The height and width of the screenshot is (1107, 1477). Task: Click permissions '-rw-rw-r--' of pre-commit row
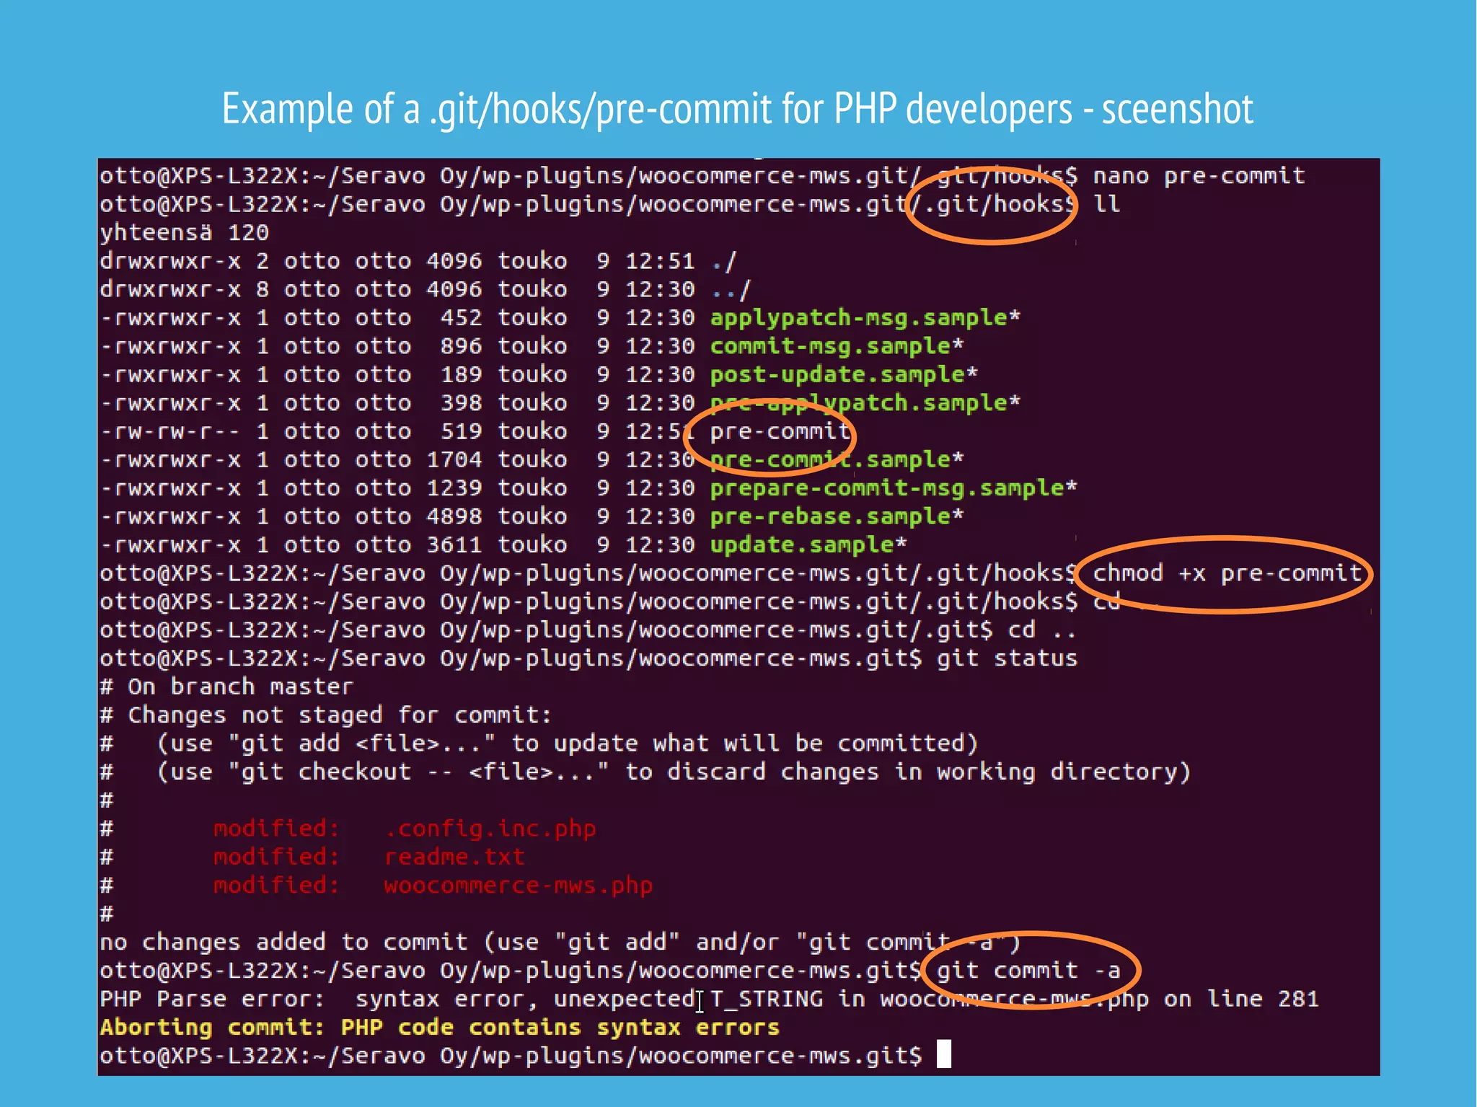coord(170,431)
